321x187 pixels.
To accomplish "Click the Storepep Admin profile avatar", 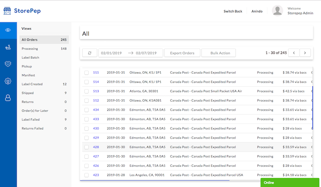I will pyautogui.click(x=277, y=11).
